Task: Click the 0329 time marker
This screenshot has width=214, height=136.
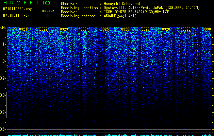Action: (186, 29)
